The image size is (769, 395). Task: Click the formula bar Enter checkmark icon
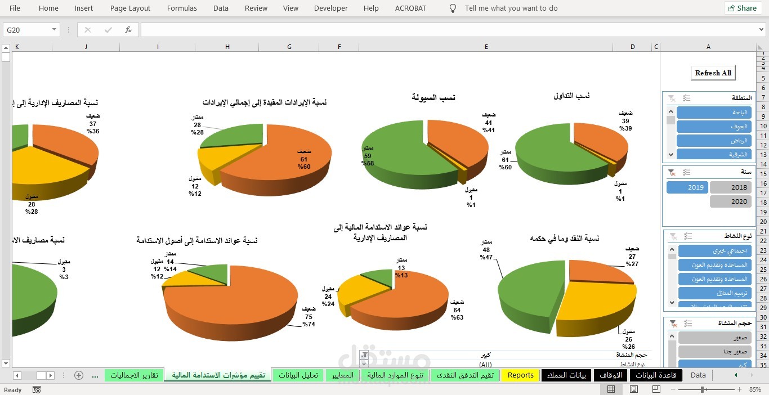(108, 30)
